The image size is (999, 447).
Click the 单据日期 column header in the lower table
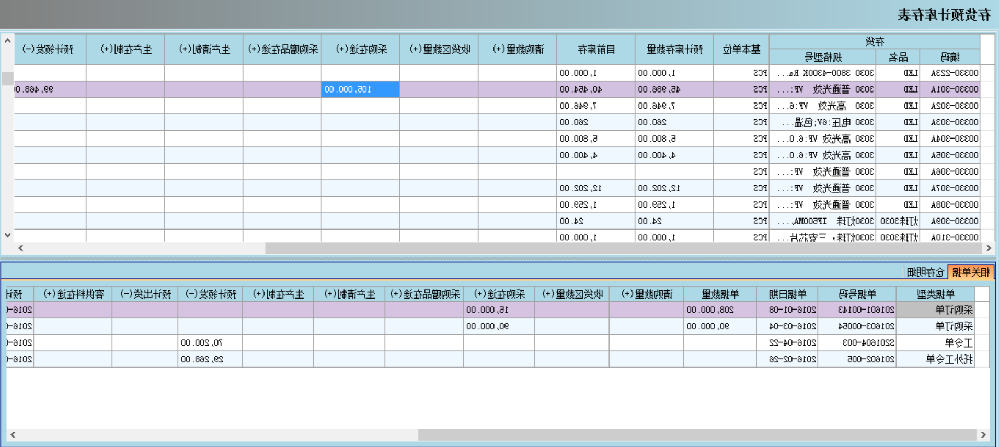click(787, 294)
